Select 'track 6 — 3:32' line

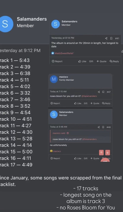[x=15, y=93]
